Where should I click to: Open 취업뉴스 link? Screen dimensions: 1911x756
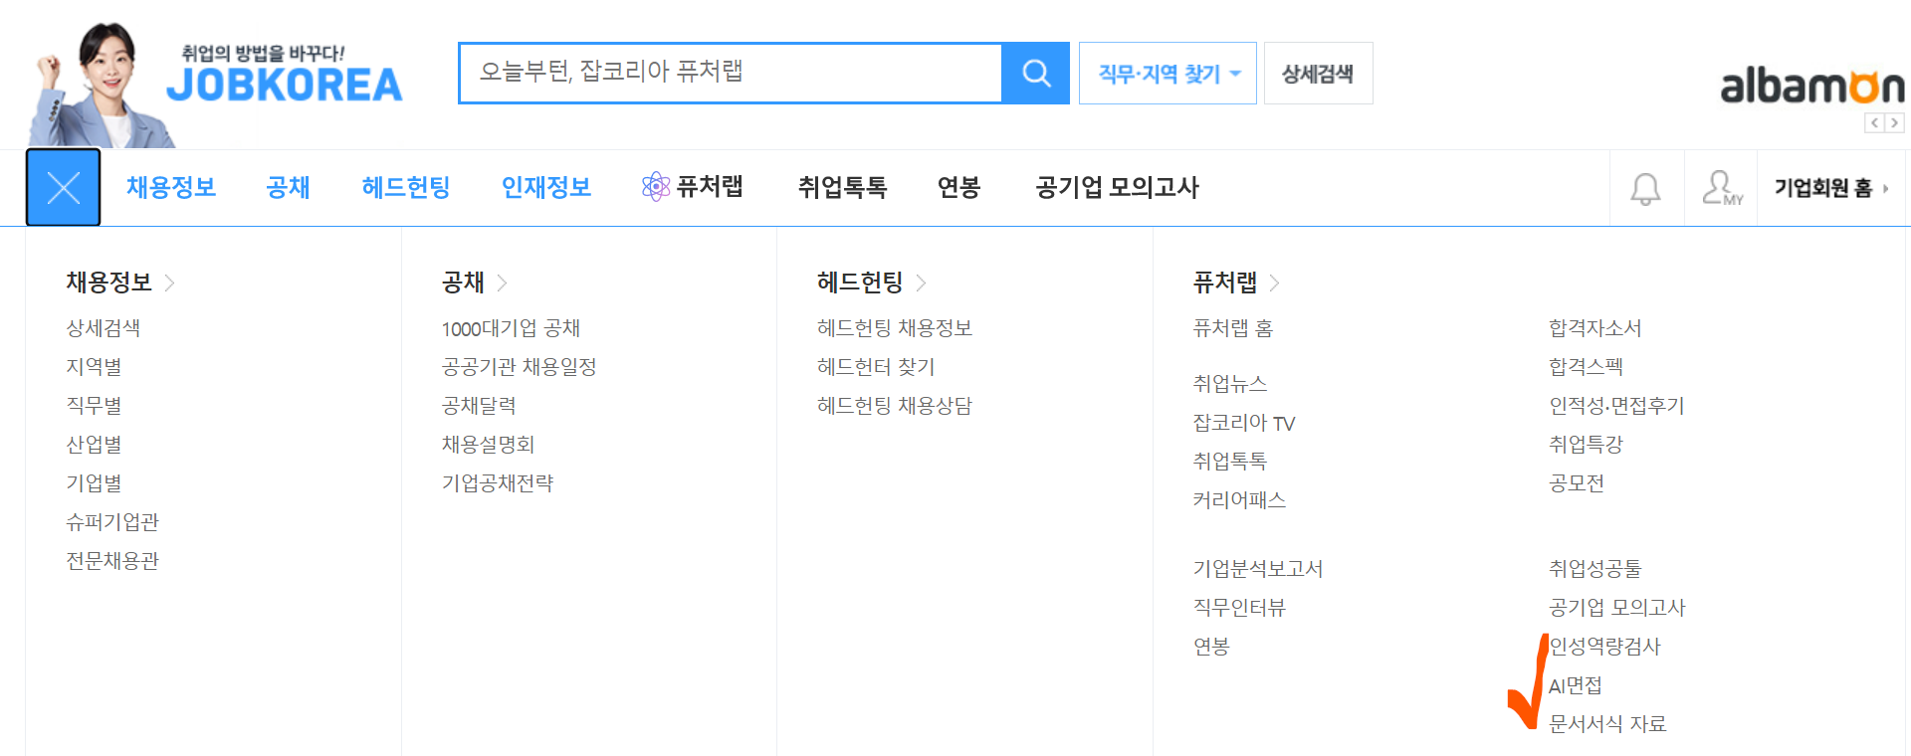coord(1230,384)
